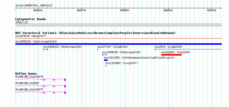Click the esv2495435 (McKernan2009) label

click(x=121, y=52)
